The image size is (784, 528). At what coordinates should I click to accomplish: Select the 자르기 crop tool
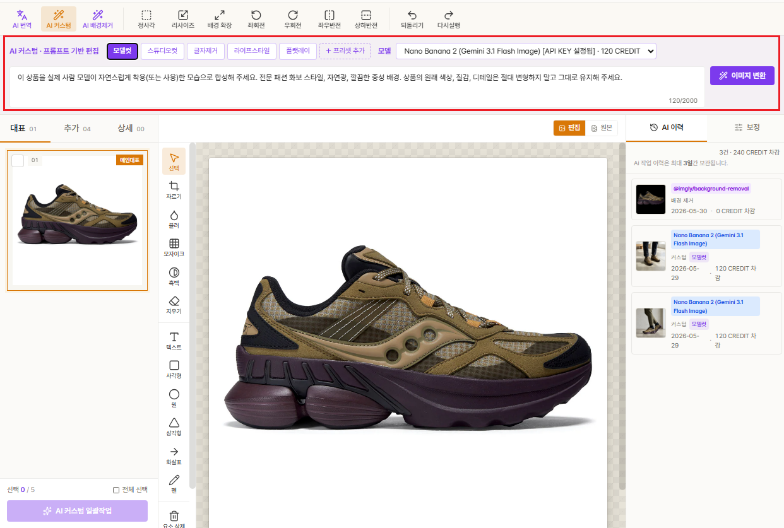(x=174, y=190)
